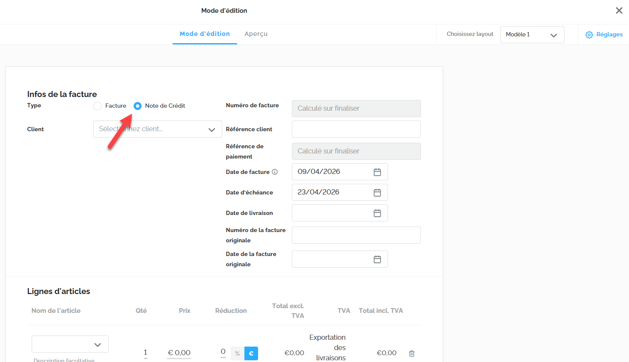The width and height of the screenshot is (629, 362).
Task: Click the Lignes d'articles heading
Action: click(59, 291)
